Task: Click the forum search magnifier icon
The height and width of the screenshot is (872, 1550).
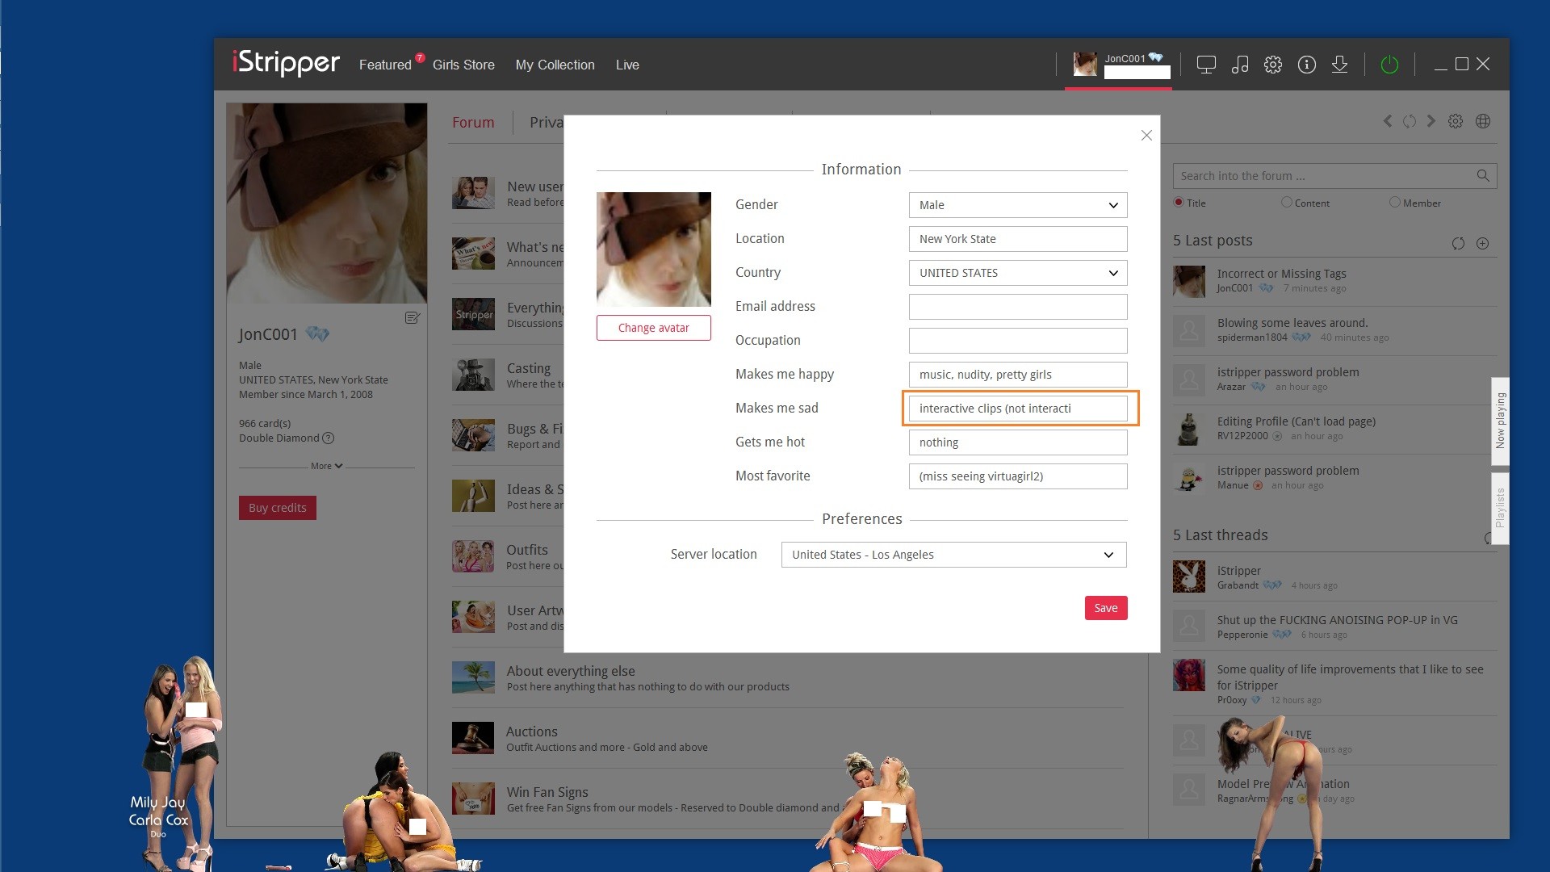Action: pyautogui.click(x=1482, y=176)
